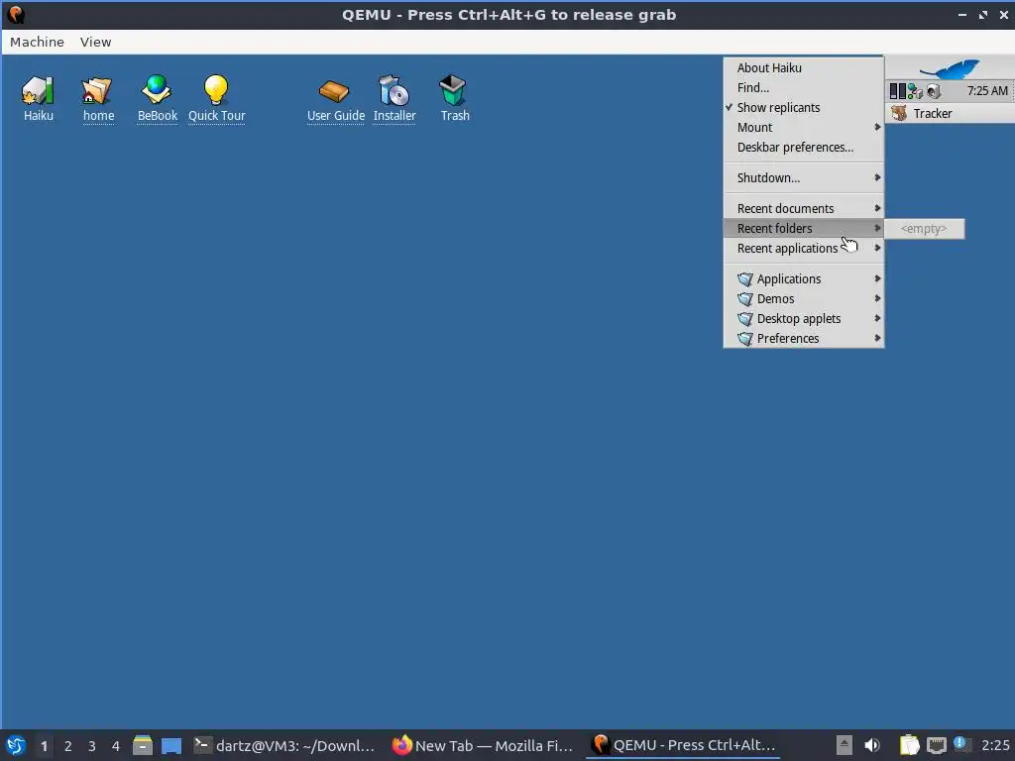Switch to host workspace 3

92,746
